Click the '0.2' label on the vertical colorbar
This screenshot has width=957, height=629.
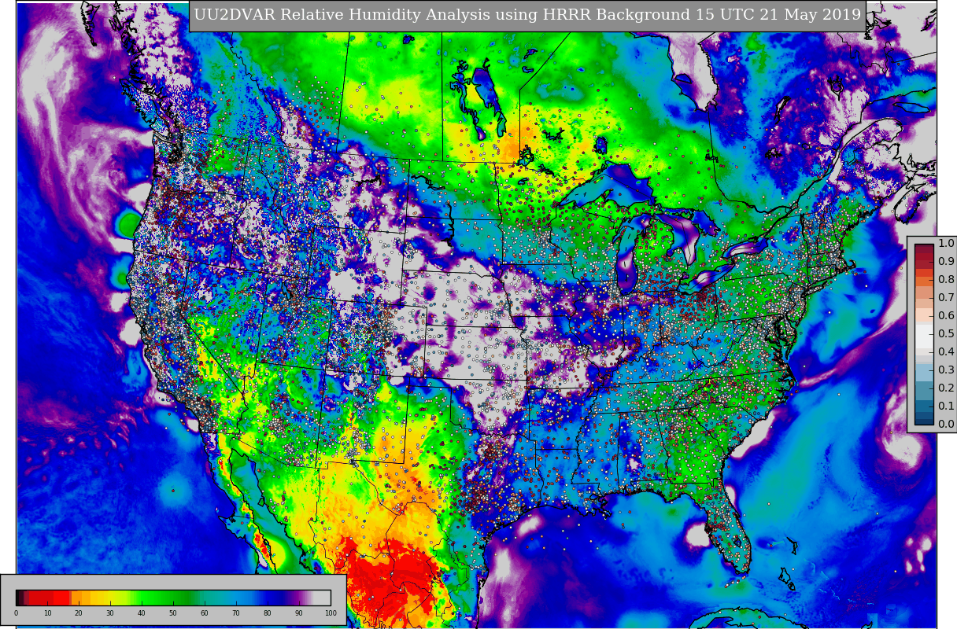[946, 388]
